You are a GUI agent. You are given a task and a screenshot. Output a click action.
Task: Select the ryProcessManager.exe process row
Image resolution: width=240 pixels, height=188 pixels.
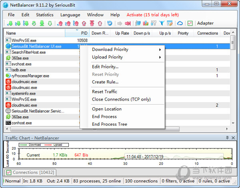[117, 76]
